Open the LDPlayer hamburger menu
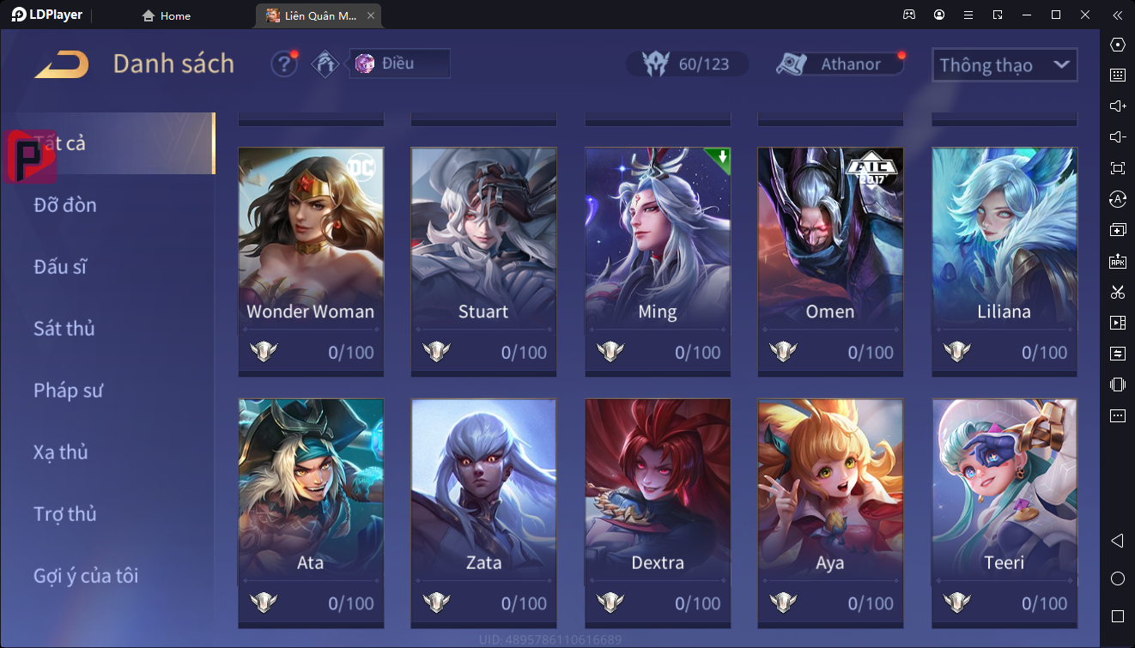 pos(968,15)
